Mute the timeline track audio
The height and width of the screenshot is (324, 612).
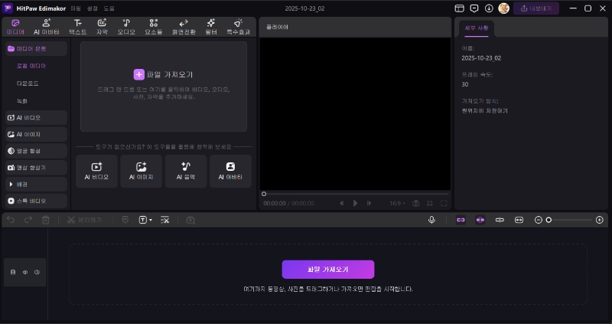tap(37, 272)
